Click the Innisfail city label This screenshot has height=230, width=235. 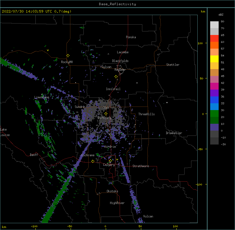pyautogui.click(x=113, y=89)
